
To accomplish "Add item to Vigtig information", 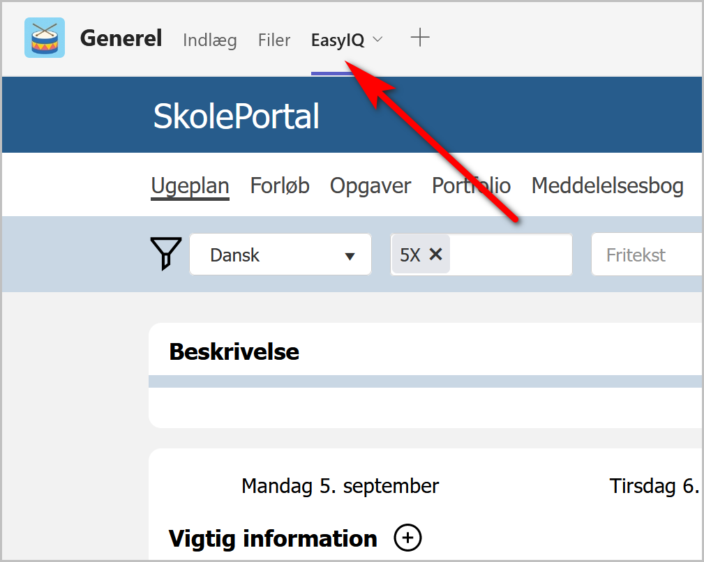I will coord(407,538).
